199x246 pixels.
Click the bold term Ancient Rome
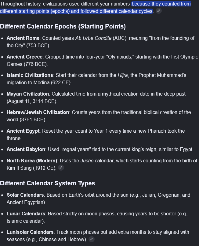(x=23, y=38)
